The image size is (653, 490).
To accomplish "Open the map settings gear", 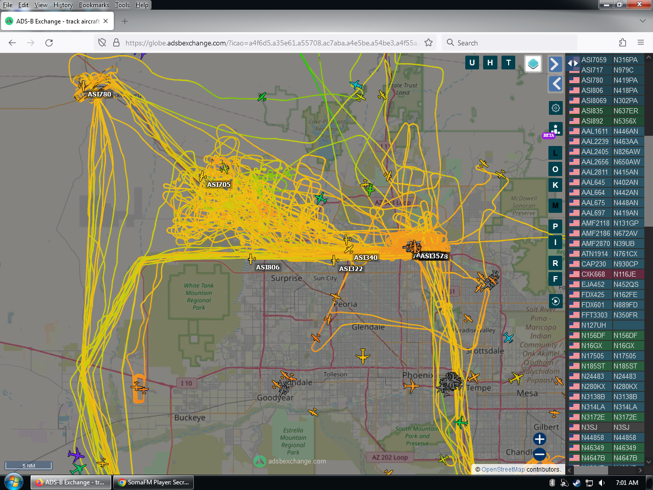I will coord(556,108).
